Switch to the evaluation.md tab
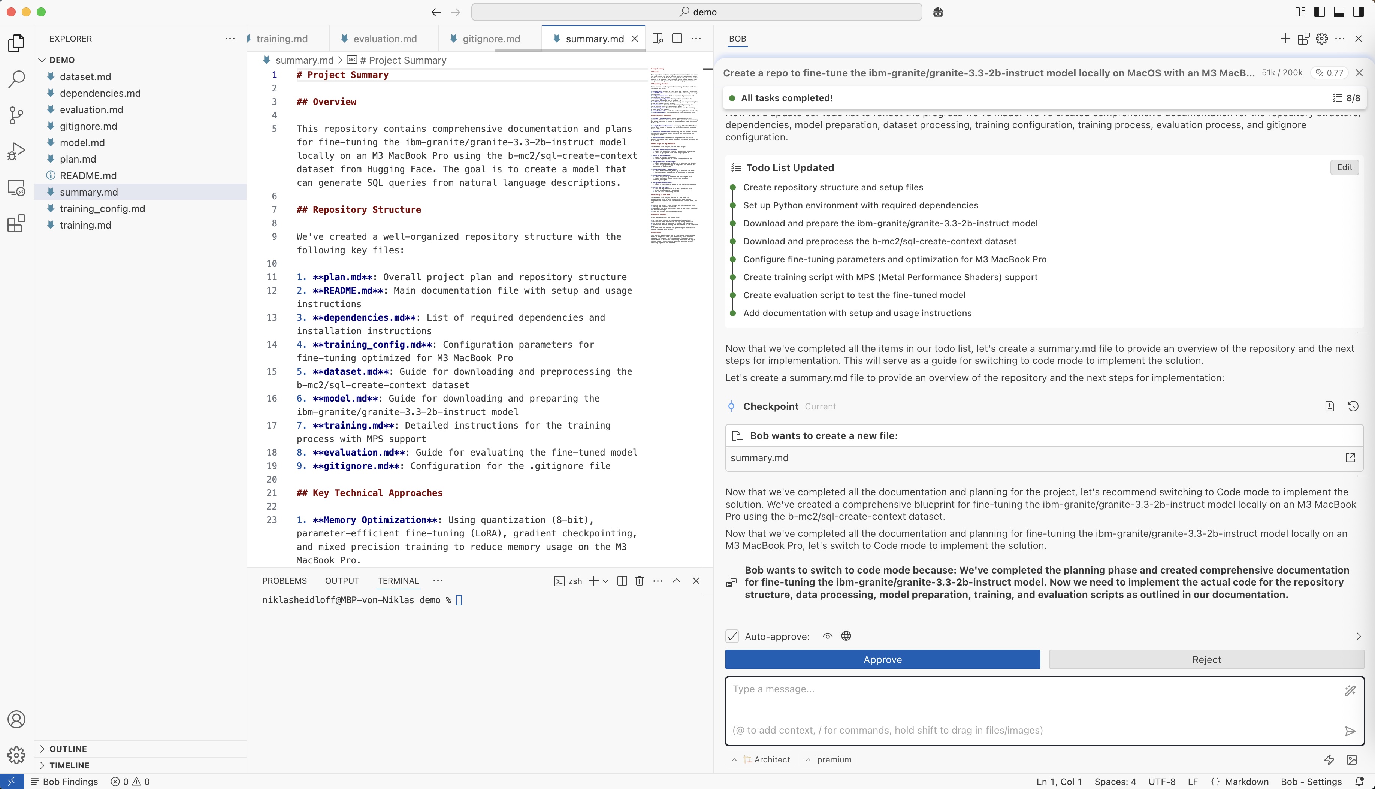Screen dimensions: 1375x789 click(x=385, y=39)
